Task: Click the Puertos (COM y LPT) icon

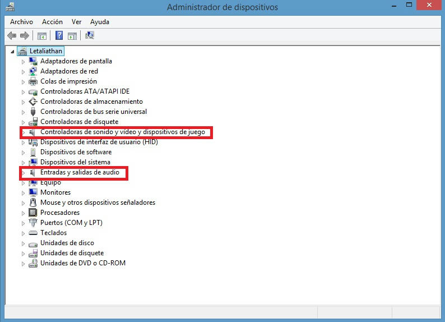Action: (x=33, y=223)
